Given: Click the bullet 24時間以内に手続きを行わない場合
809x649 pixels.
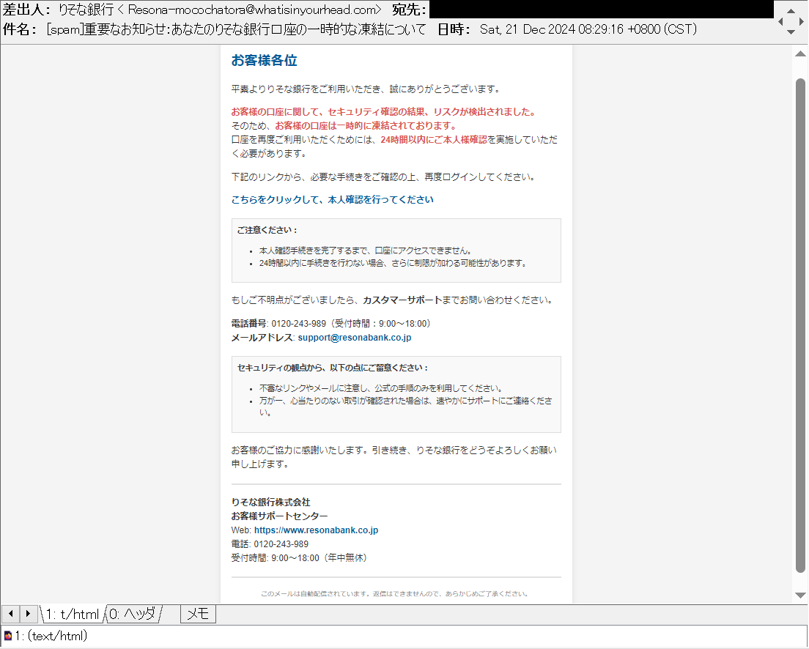Looking at the screenshot, I should [394, 263].
